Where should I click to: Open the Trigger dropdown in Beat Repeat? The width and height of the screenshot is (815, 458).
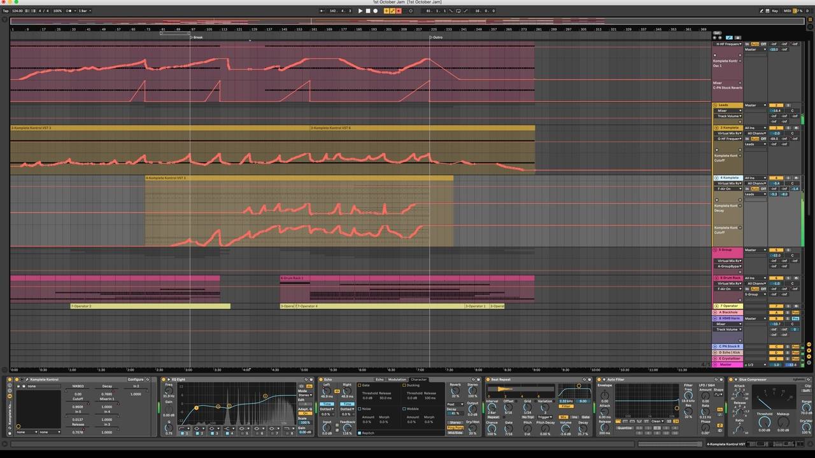point(546,417)
